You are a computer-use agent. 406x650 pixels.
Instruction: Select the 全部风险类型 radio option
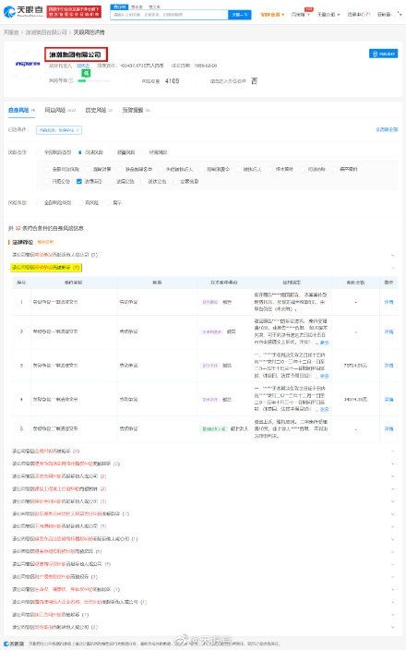pos(54,152)
